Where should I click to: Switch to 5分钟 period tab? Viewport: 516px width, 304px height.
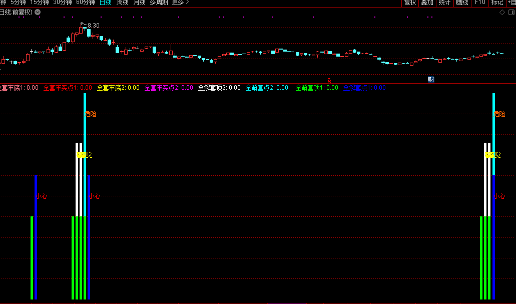pos(18,3)
